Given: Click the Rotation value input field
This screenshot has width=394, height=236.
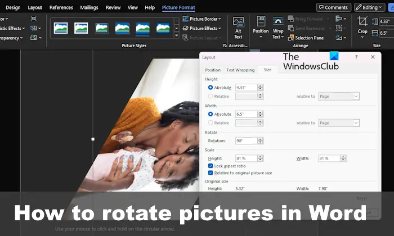Looking at the screenshot, I should [x=247, y=140].
